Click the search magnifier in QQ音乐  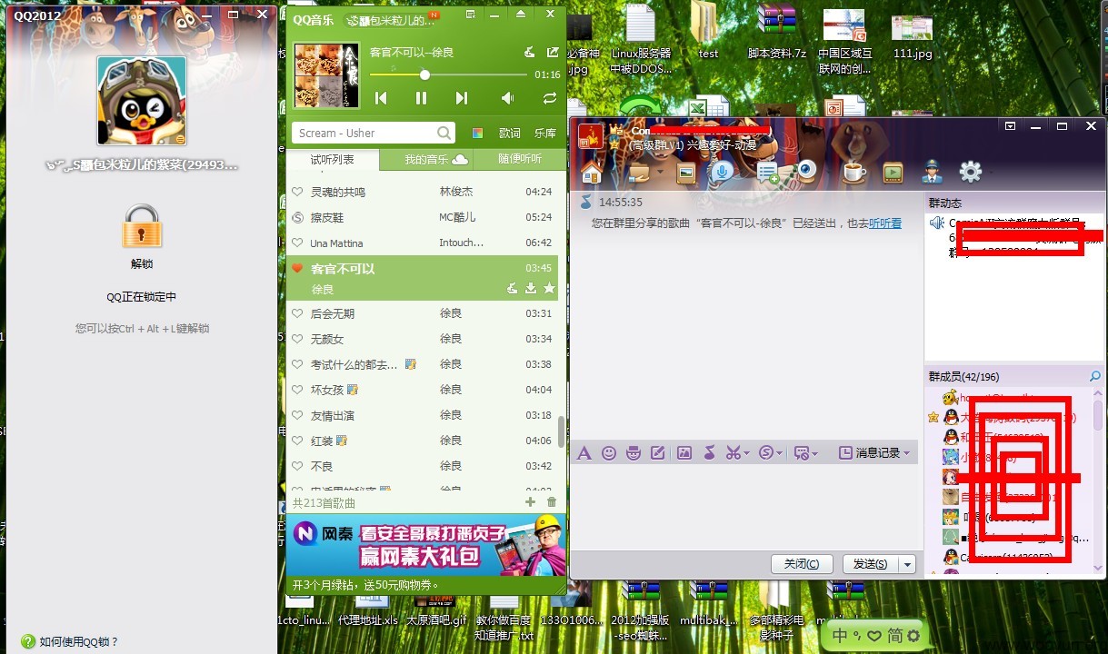coord(444,133)
